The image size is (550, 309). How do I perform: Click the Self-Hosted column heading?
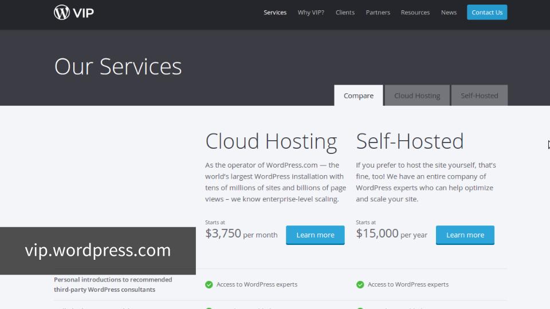tap(410, 141)
